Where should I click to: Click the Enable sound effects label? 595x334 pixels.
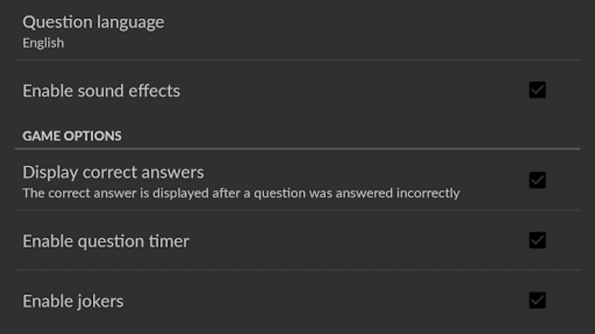tap(101, 91)
